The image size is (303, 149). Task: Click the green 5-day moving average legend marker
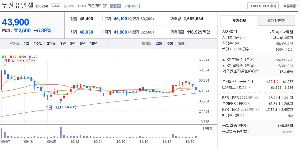(2, 57)
